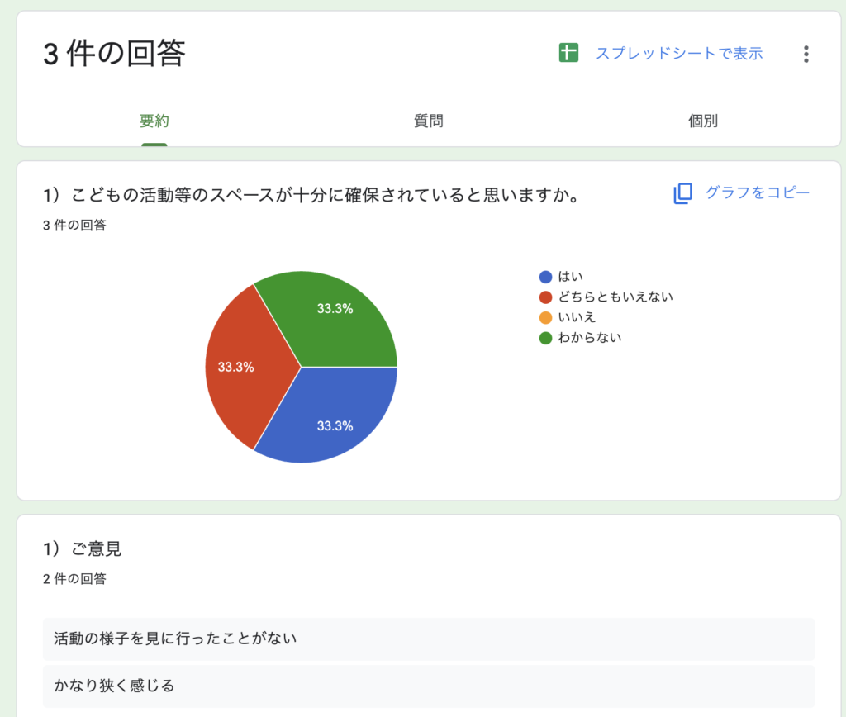Click the 3 件の回答 heading
This screenshot has height=717, width=846.
coord(114,54)
